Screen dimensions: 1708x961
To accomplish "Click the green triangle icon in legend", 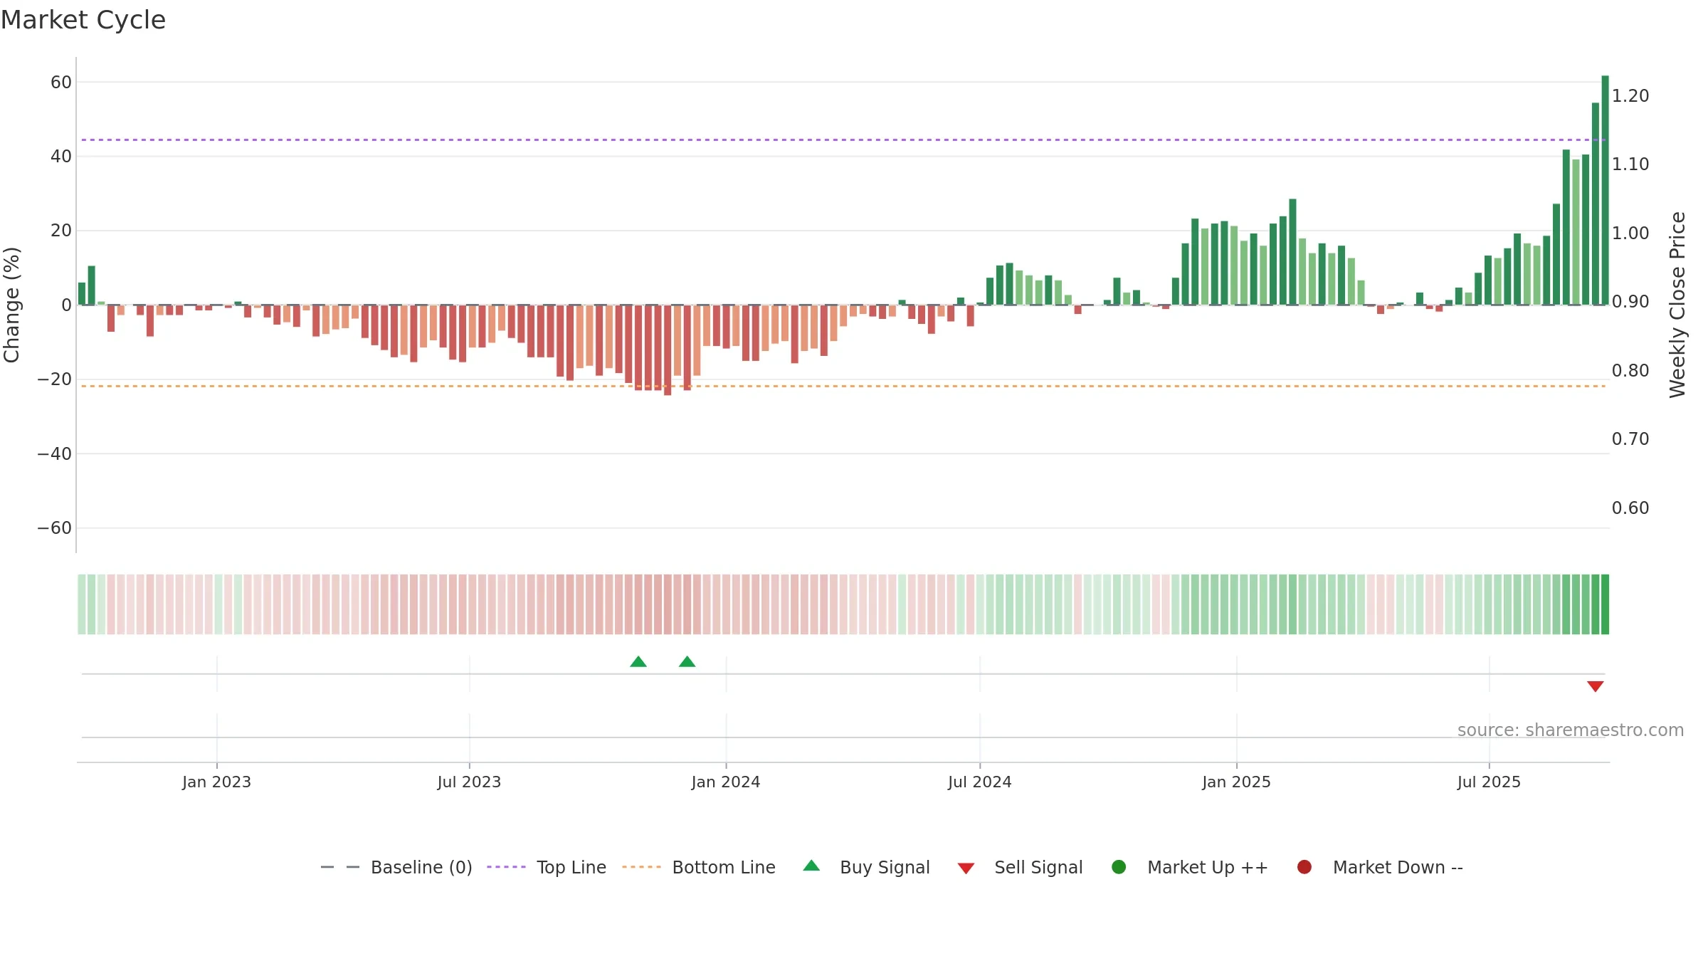I will pyautogui.click(x=811, y=866).
